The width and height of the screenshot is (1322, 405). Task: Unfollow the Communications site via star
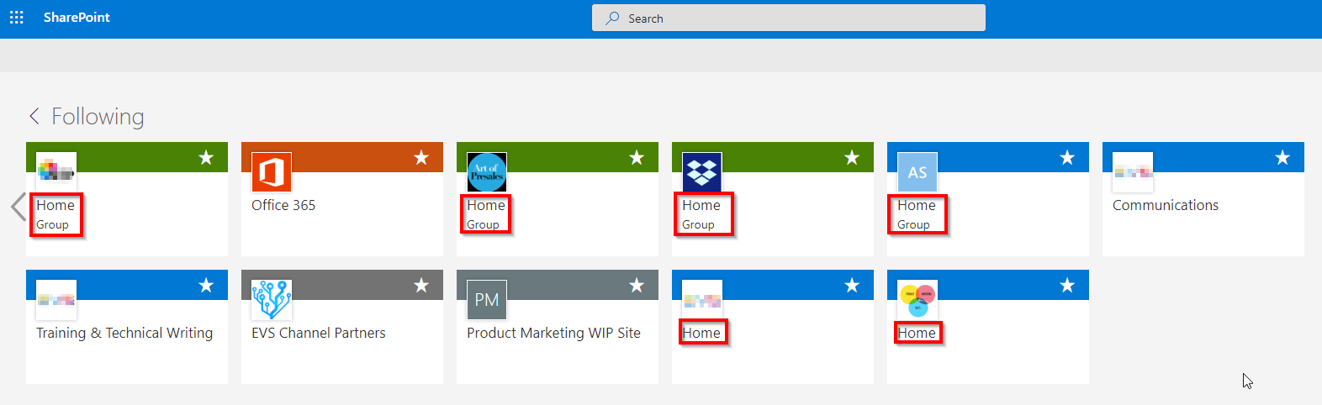click(1282, 157)
